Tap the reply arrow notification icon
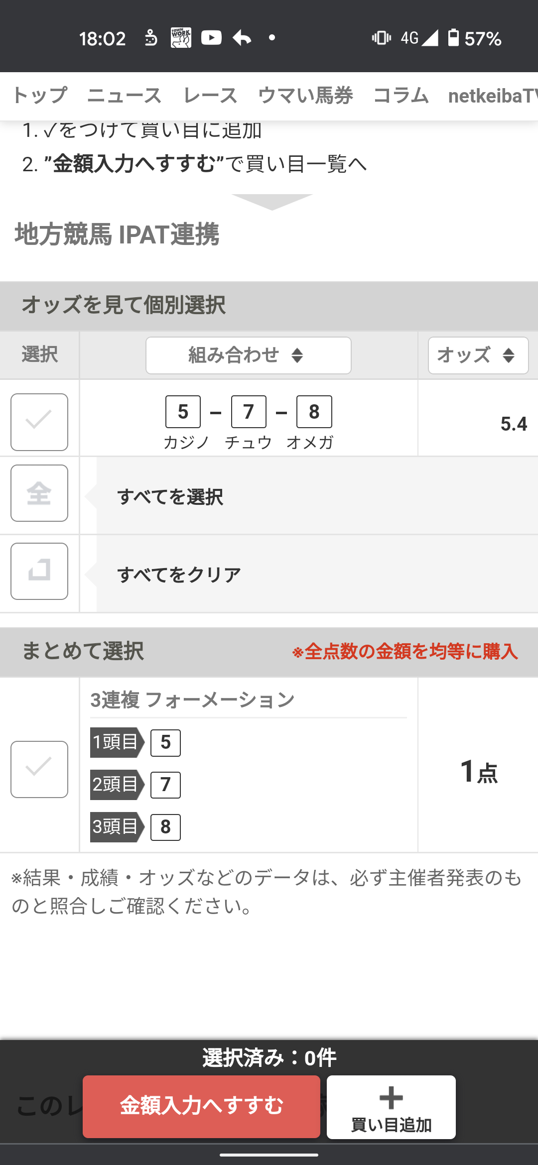 tap(242, 38)
